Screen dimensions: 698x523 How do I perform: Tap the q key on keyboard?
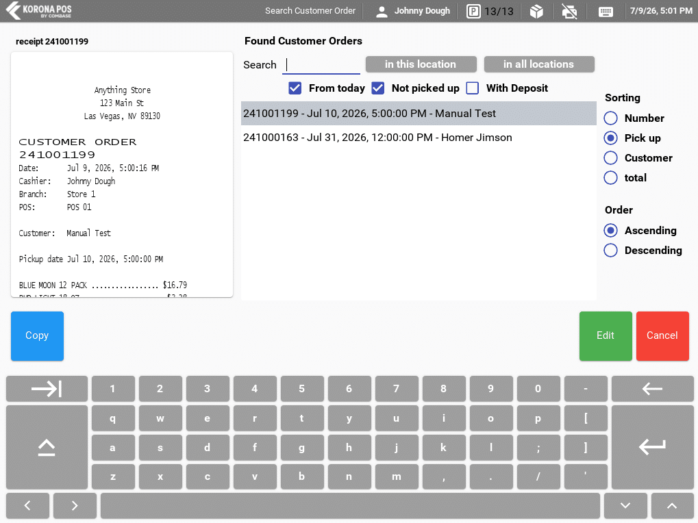(113, 418)
